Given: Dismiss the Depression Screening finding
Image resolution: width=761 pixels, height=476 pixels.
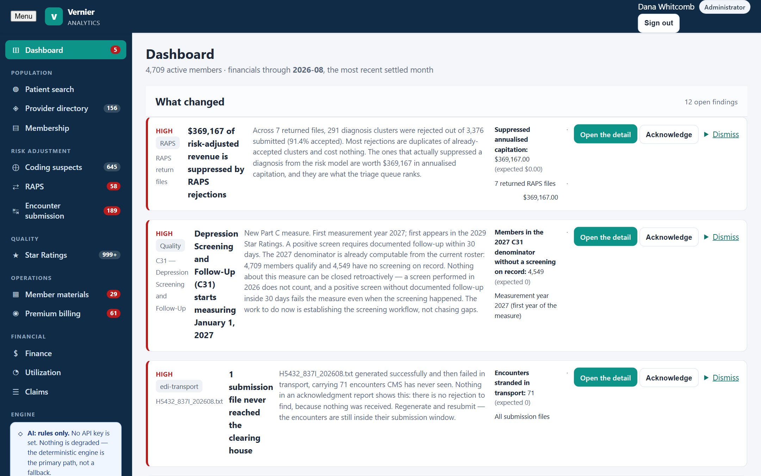Looking at the screenshot, I should tap(725, 237).
